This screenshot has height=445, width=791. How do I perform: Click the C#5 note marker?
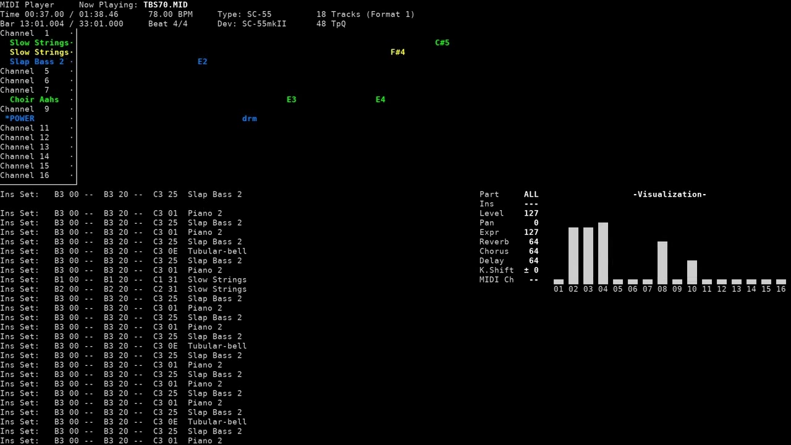pos(442,43)
